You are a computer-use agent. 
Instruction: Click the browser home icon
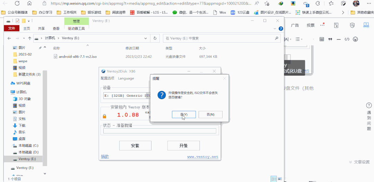pyautogui.click(x=29, y=3)
